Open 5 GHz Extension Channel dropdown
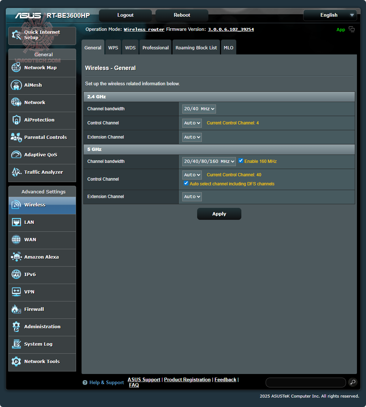This screenshot has height=407, width=366. click(192, 197)
